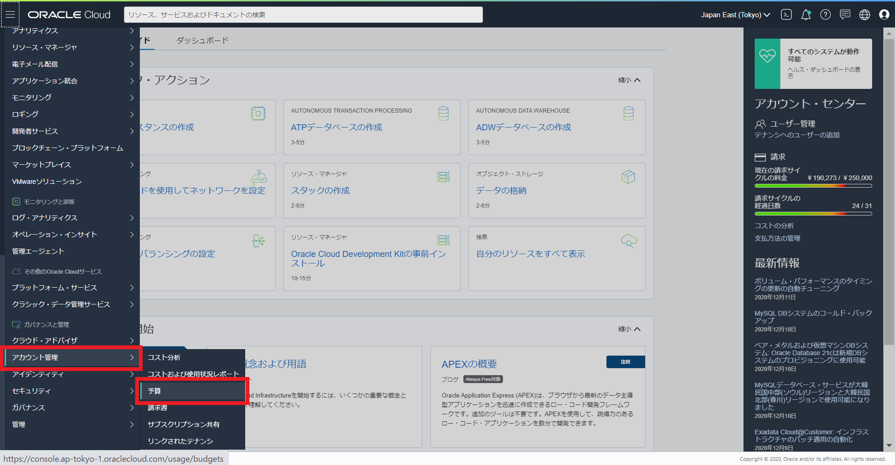This screenshot has width=895, height=465.
Task: Click the globe language icon
Action: (x=864, y=15)
